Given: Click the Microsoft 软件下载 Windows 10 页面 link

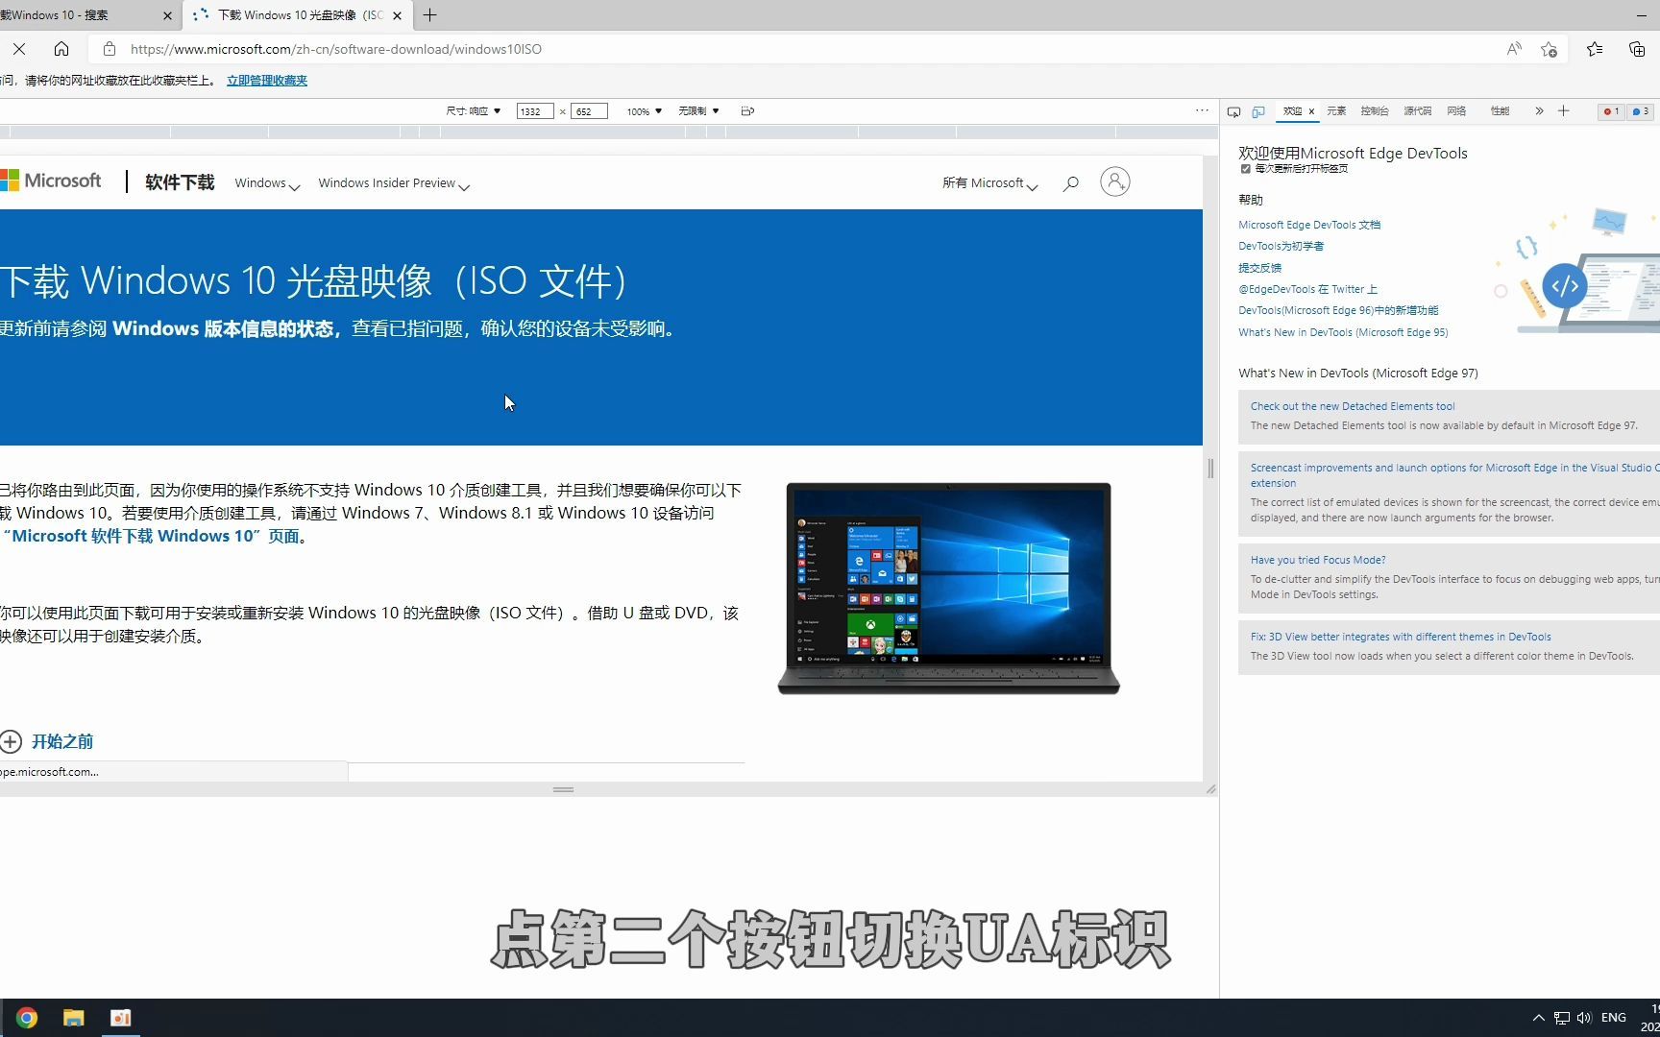Looking at the screenshot, I should [x=152, y=536].
